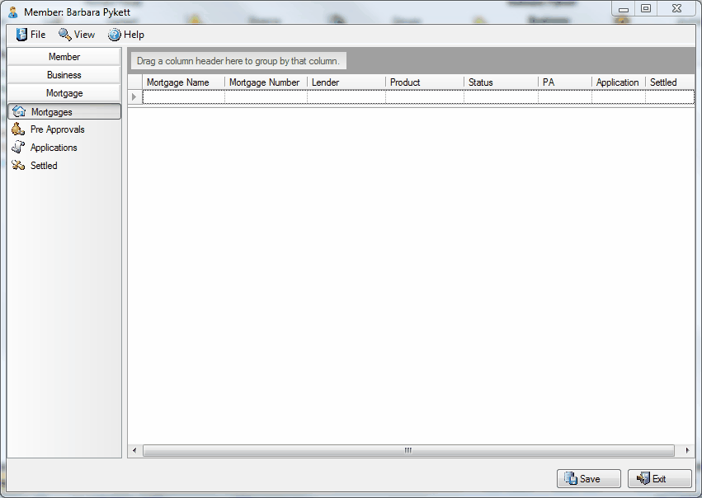Open the Help menu
702x498 pixels.
coord(126,35)
